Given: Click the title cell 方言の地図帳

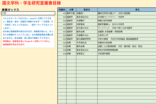Looking at the screenshot, I should (126, 13).
